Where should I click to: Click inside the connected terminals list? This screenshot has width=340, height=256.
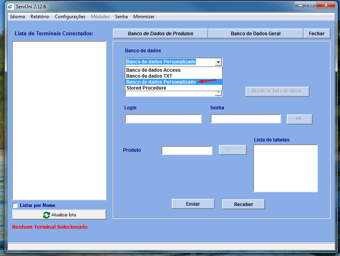(59, 120)
